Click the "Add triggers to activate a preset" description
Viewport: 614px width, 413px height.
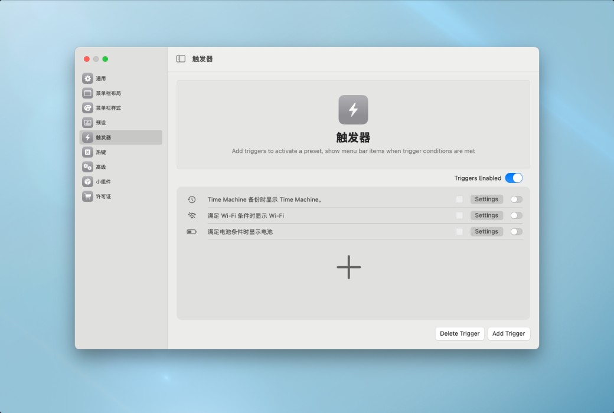click(x=353, y=151)
